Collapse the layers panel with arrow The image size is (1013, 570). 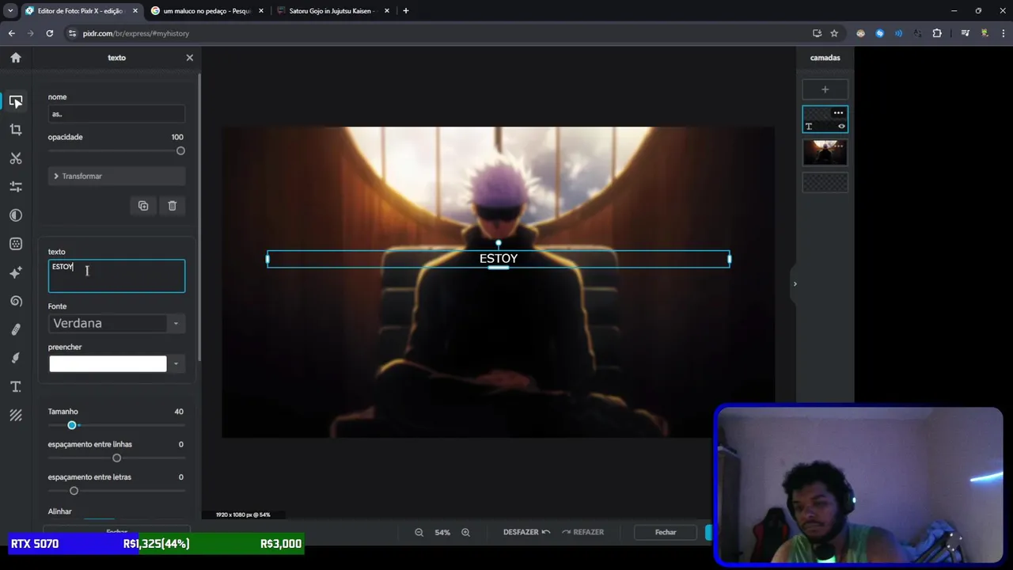[795, 284]
